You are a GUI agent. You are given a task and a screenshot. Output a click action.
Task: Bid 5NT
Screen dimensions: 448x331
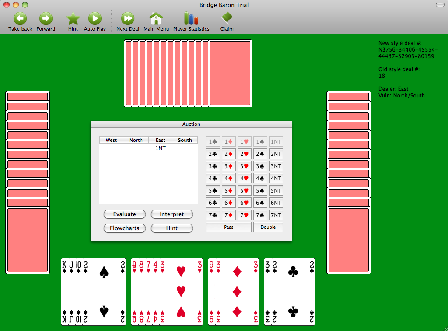point(276,191)
